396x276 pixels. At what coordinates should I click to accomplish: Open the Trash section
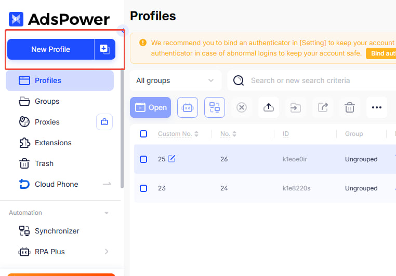pyautogui.click(x=44, y=163)
